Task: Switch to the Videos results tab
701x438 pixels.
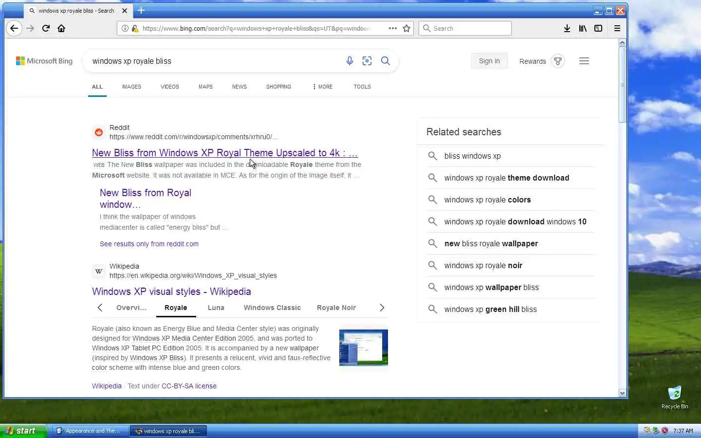Action: (170, 87)
